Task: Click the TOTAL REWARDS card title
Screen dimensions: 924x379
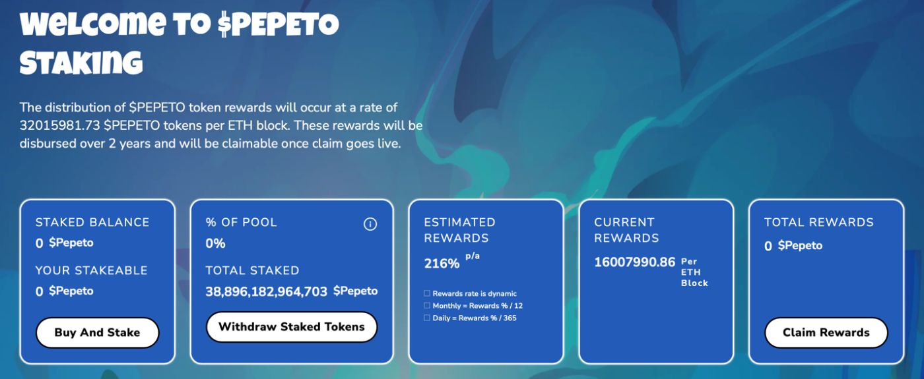Action: 818,222
